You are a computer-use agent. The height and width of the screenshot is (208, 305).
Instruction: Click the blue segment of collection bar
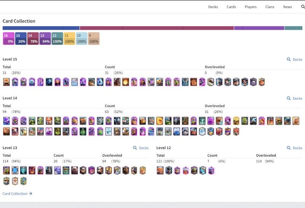tap(41, 28)
